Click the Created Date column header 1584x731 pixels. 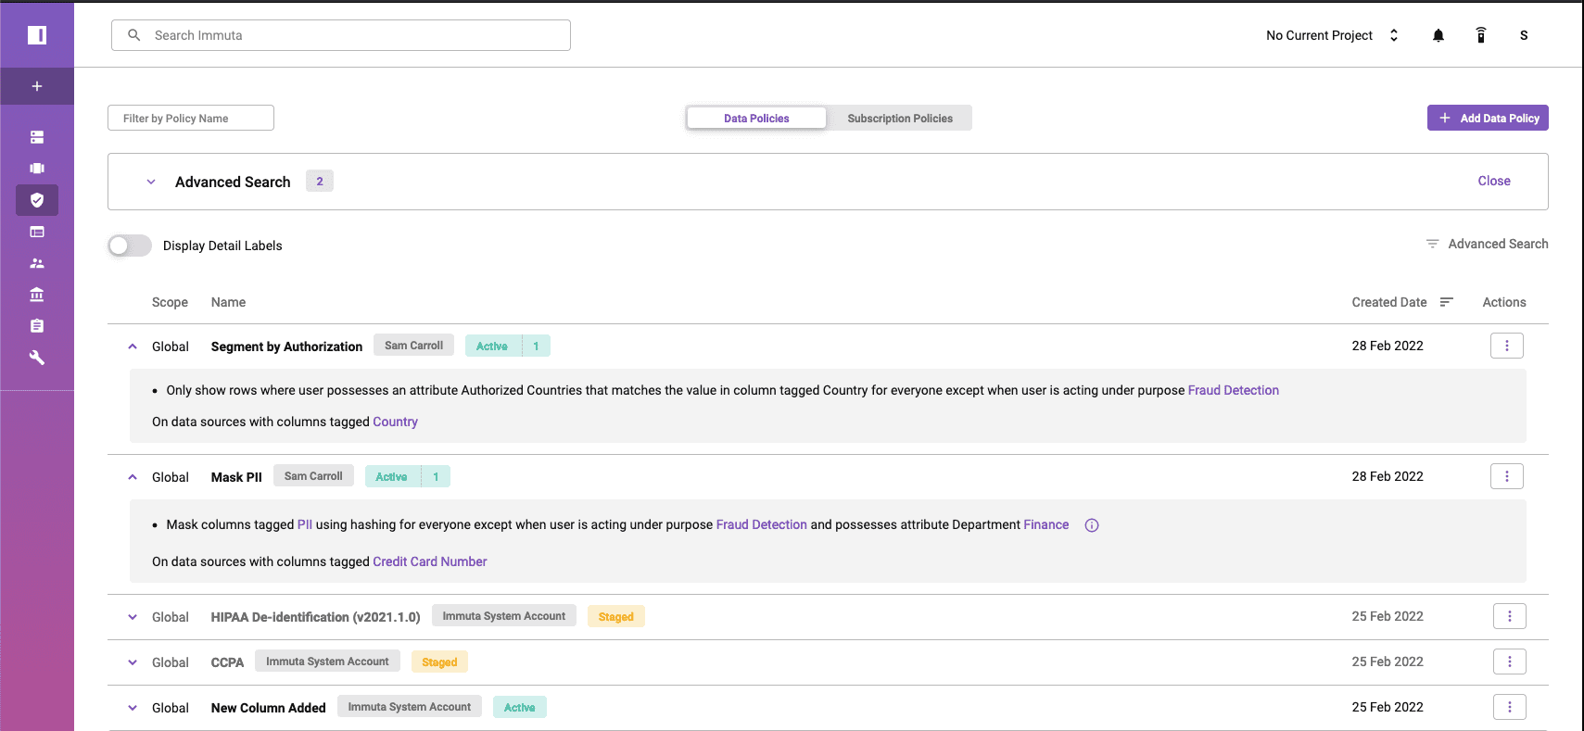click(1389, 302)
